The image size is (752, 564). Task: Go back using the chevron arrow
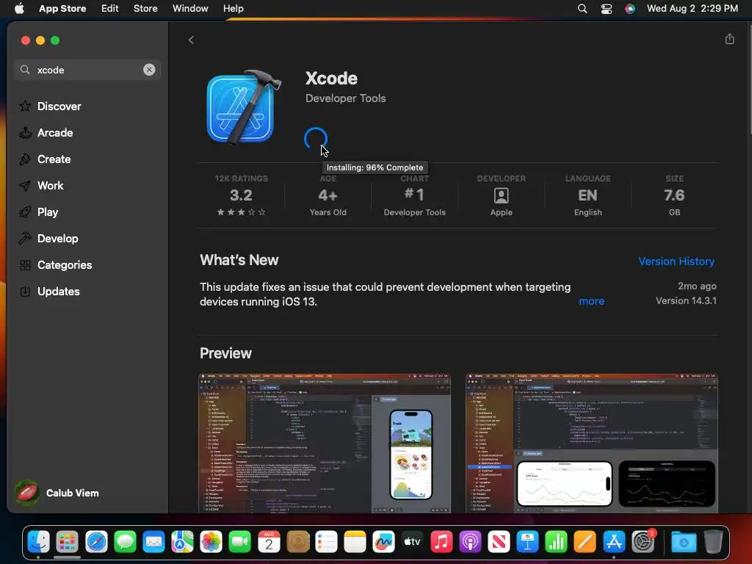pos(191,40)
